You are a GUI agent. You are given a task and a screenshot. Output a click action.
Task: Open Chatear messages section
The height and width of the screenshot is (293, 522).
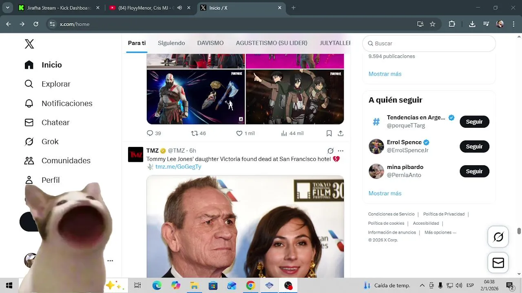47,122
